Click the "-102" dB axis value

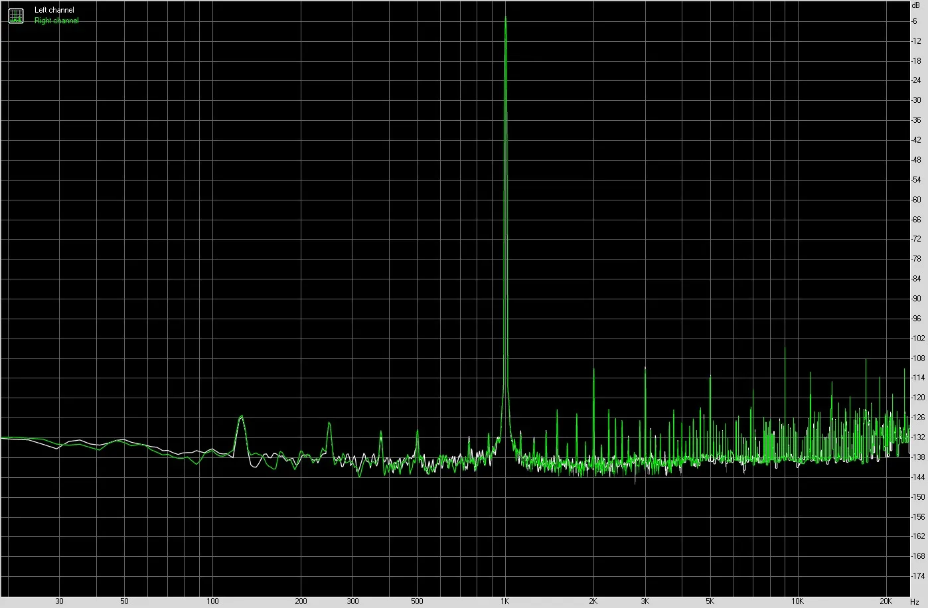click(918, 339)
